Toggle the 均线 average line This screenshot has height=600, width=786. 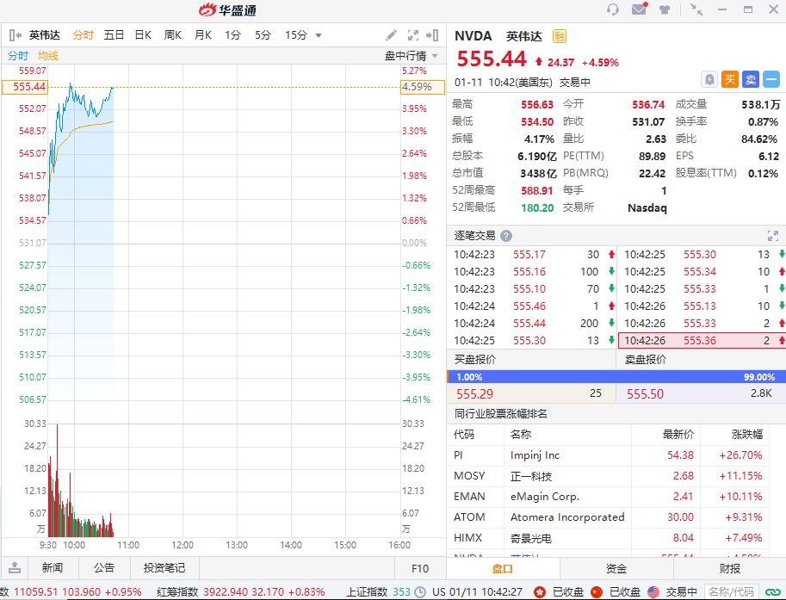click(x=48, y=55)
